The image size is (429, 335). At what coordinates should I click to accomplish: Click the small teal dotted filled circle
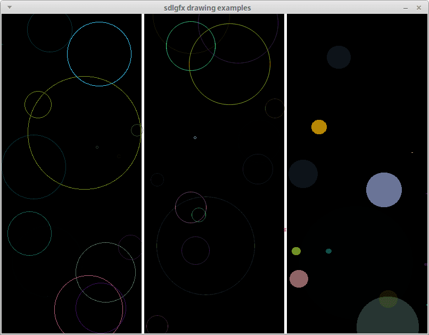[328, 251]
